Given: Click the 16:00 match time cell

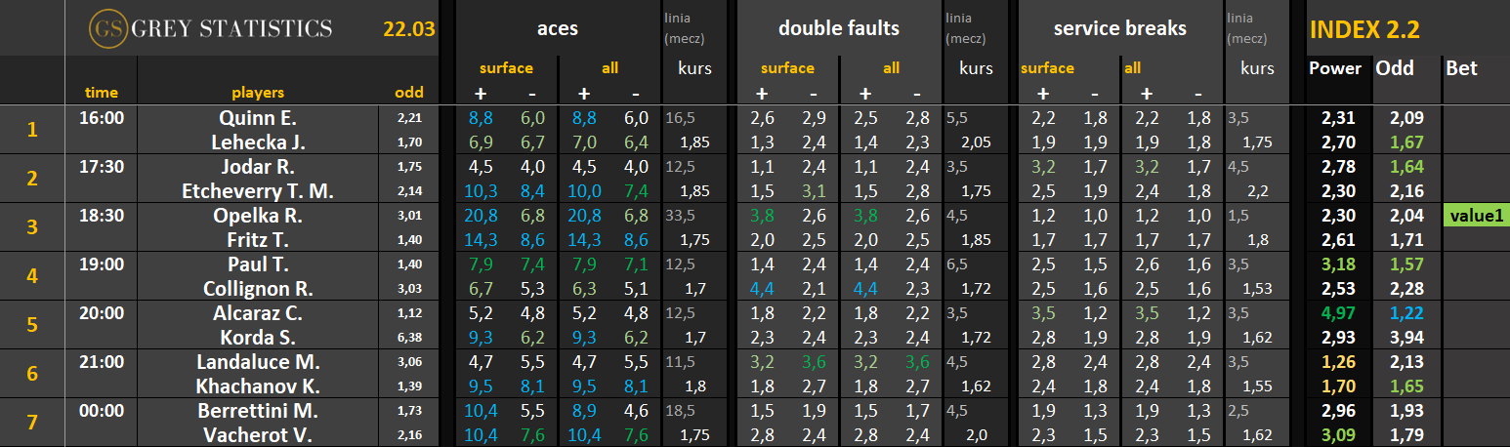Looking at the screenshot, I should point(101,118).
